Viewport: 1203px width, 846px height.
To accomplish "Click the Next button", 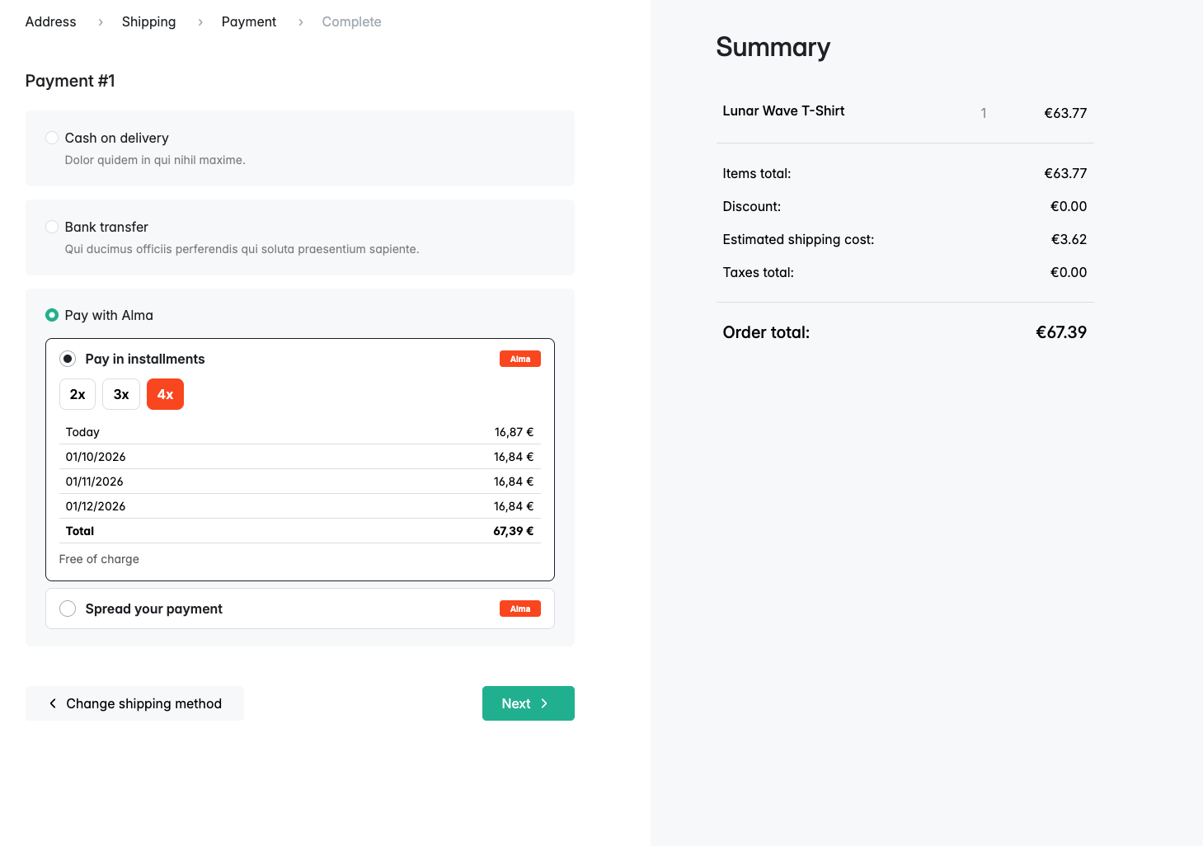I will 529,703.
